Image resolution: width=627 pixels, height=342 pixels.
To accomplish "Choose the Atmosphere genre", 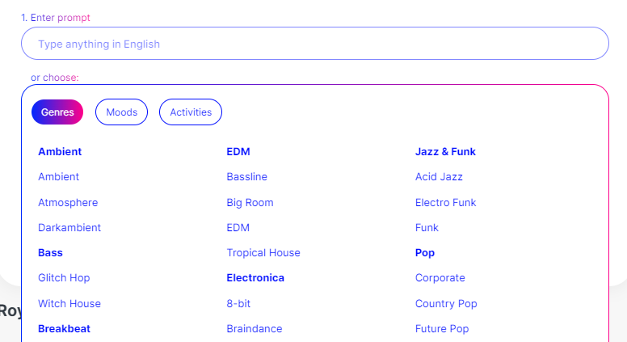I will click(68, 202).
